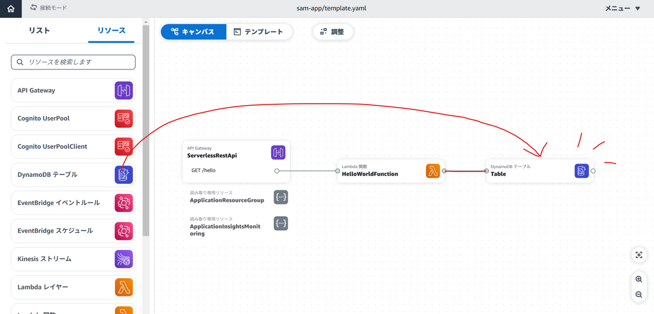Select the Cognito UserPoolClient palette icon
The width and height of the screenshot is (654, 314).
pyautogui.click(x=124, y=146)
